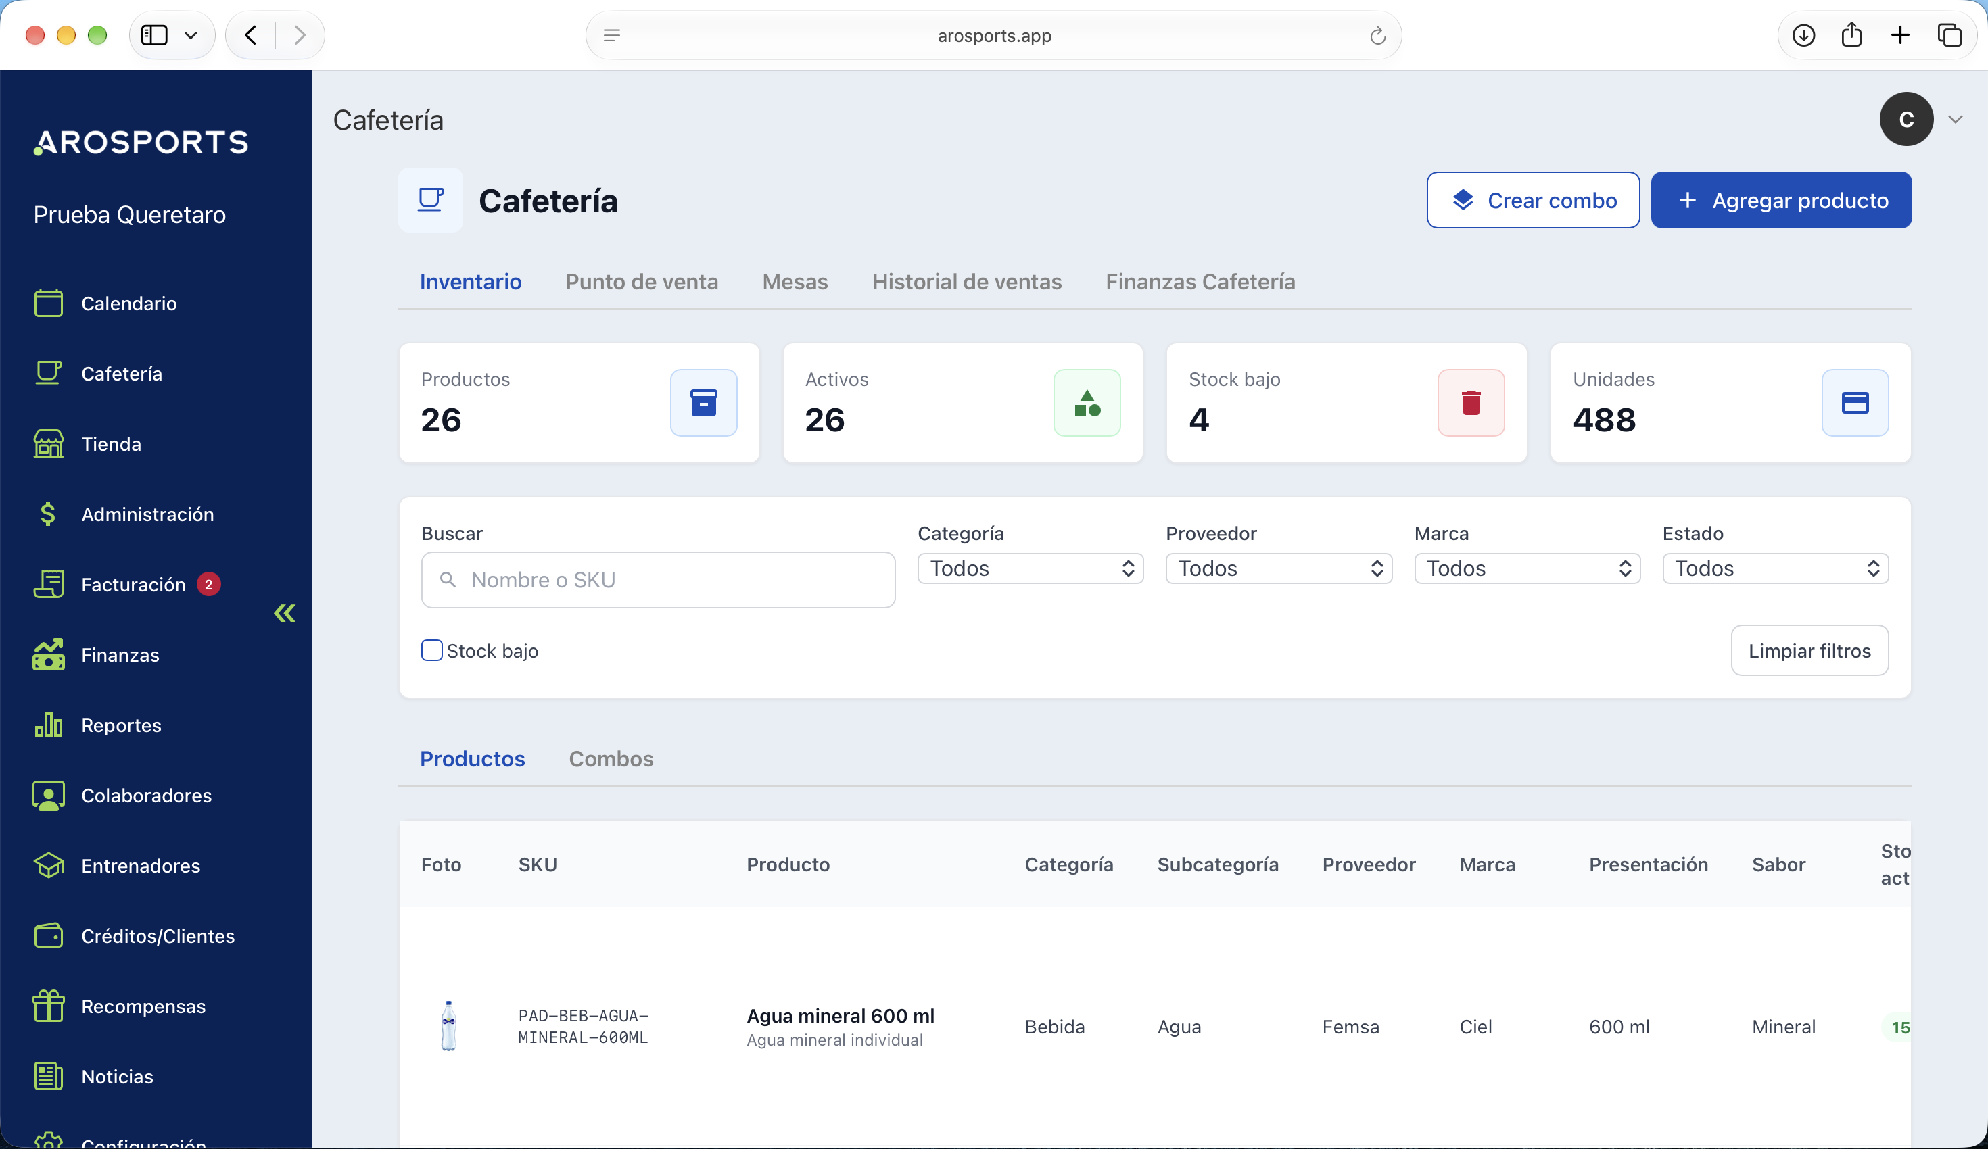Open Safari downloads icon
The height and width of the screenshot is (1149, 1988).
coord(1803,36)
